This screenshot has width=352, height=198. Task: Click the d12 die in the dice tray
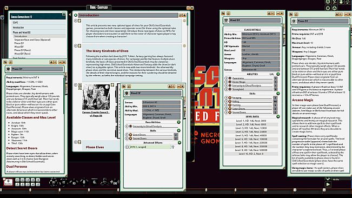[x=63, y=182]
